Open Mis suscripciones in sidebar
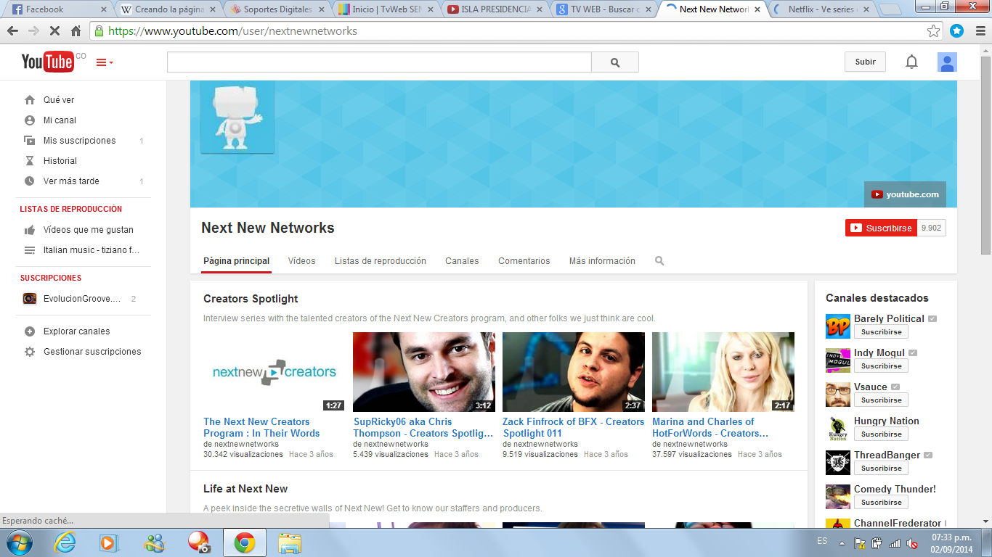This screenshot has height=557, width=992. coord(79,141)
